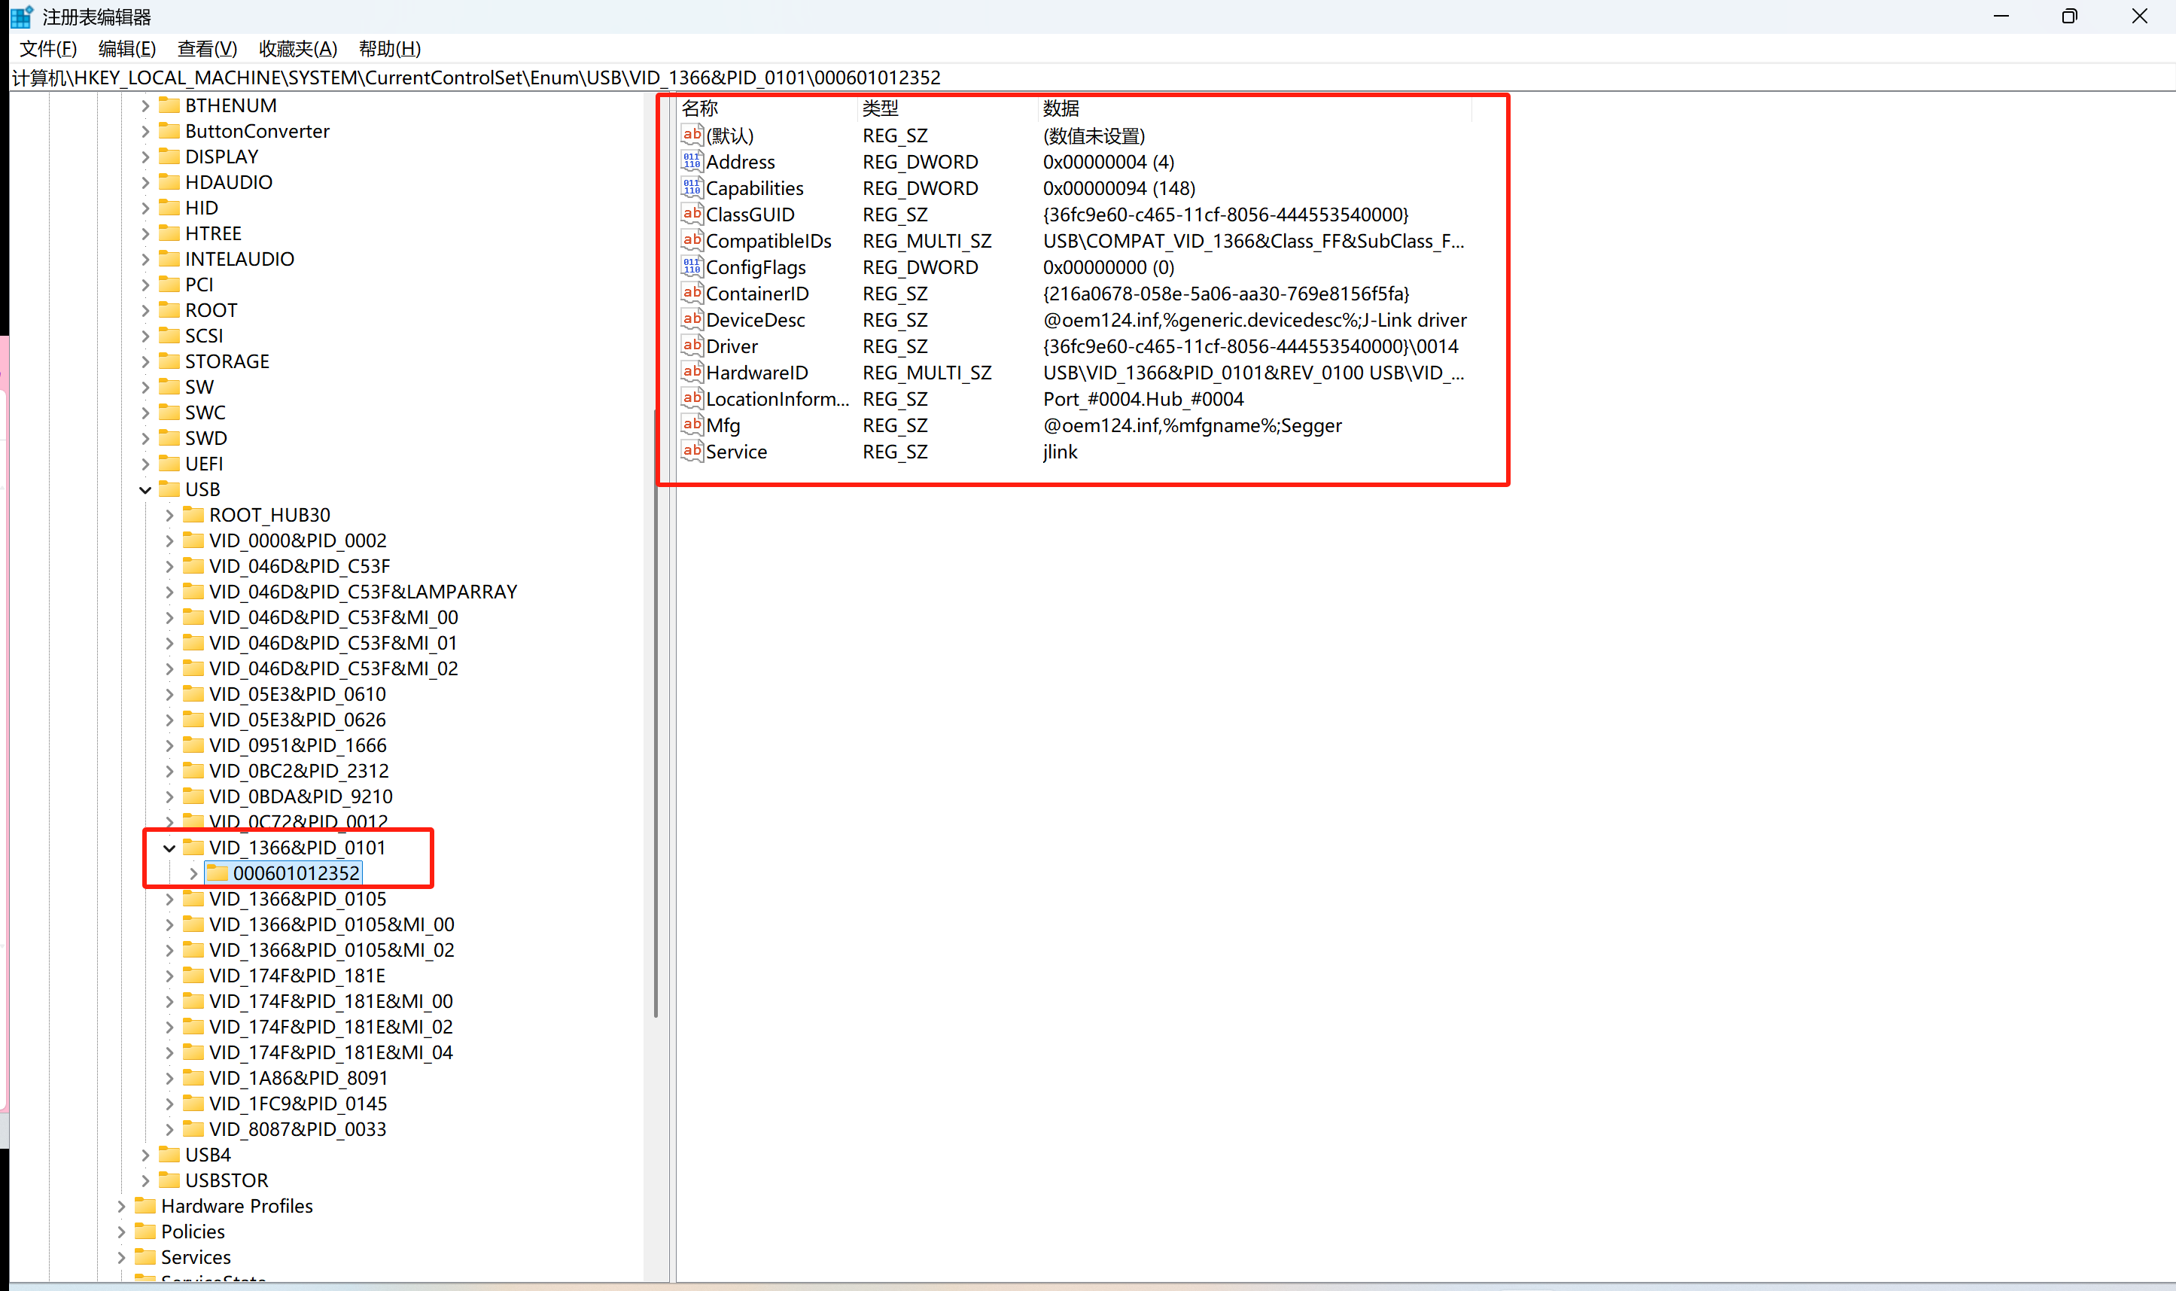Viewport: 2176px width, 1291px height.
Task: Click the Capabilities binary value icon
Action: point(692,188)
